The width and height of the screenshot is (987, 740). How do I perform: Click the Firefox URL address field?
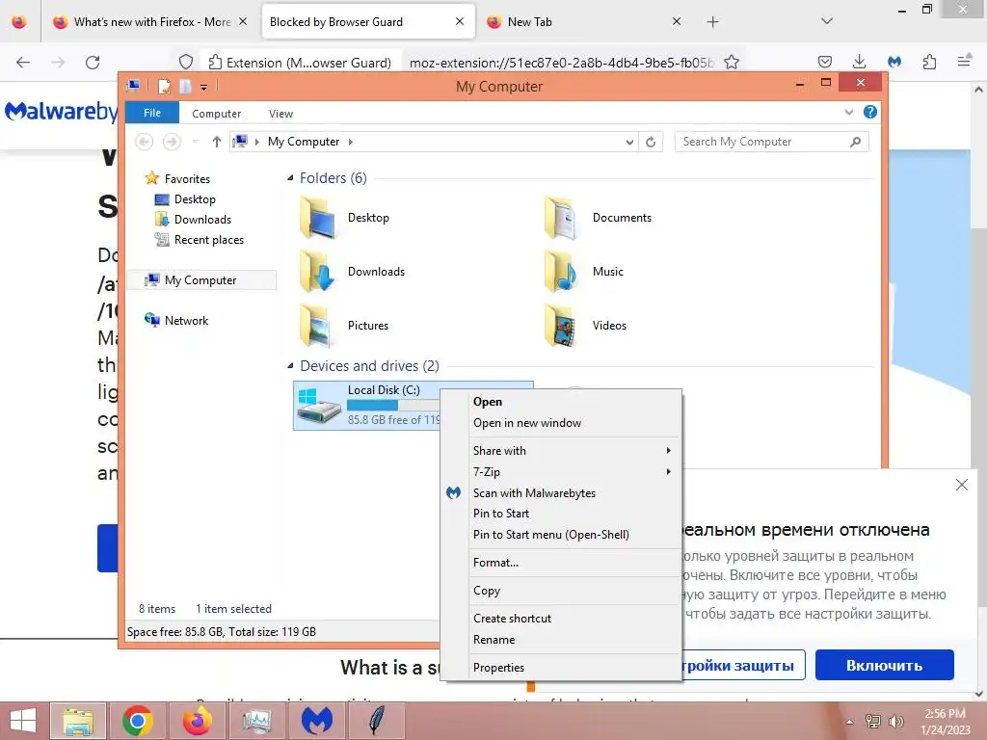tap(562, 63)
